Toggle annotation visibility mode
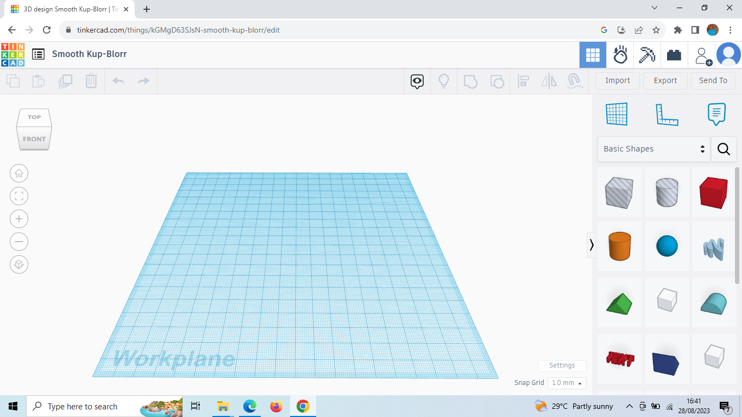Image resolution: width=742 pixels, height=417 pixels. pyautogui.click(x=416, y=80)
